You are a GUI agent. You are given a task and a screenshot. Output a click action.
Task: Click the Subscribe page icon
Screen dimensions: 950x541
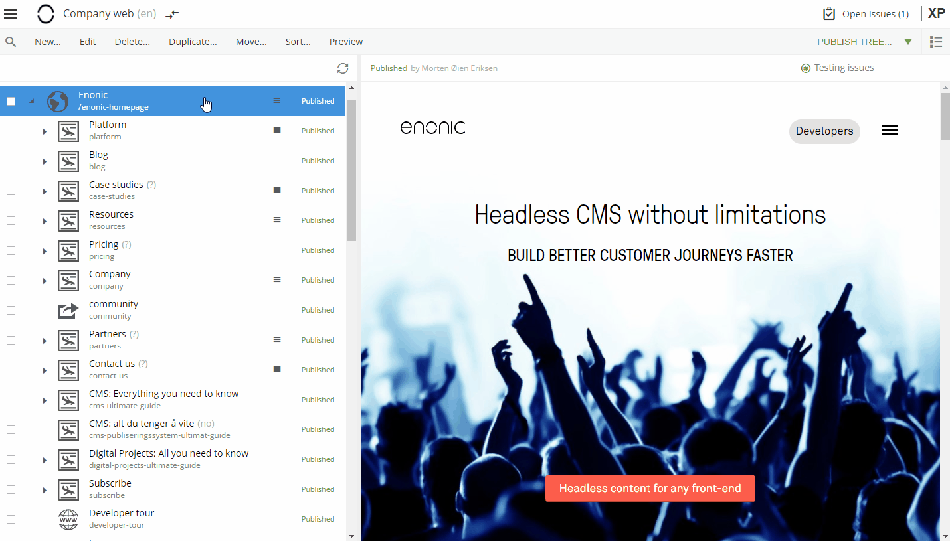point(68,489)
